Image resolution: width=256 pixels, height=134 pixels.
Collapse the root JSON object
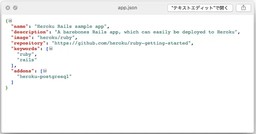tap(10, 21)
